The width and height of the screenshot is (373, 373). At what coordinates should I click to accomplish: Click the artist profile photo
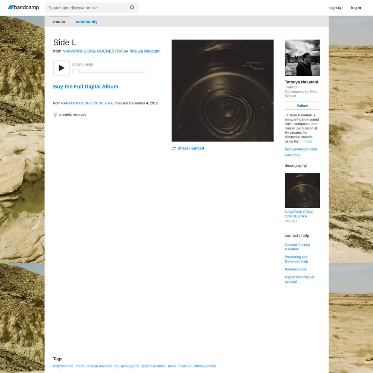(302, 58)
